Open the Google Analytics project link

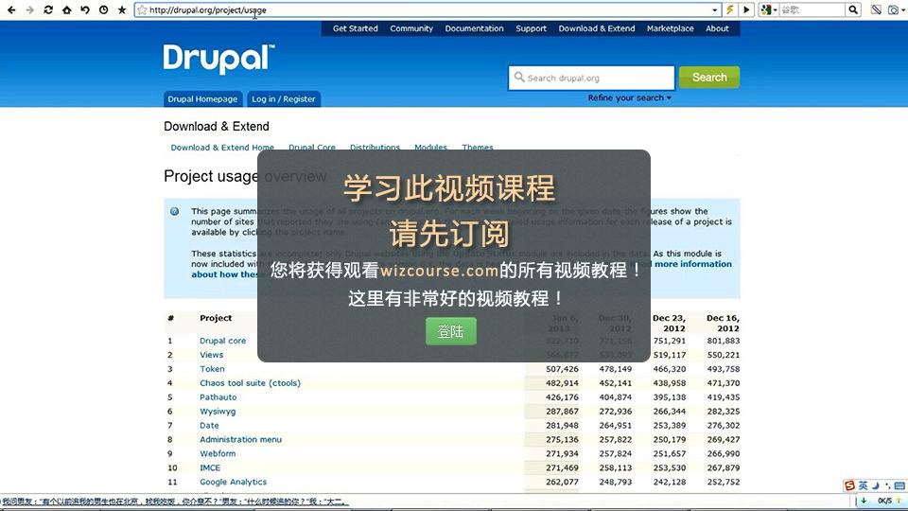click(x=234, y=482)
